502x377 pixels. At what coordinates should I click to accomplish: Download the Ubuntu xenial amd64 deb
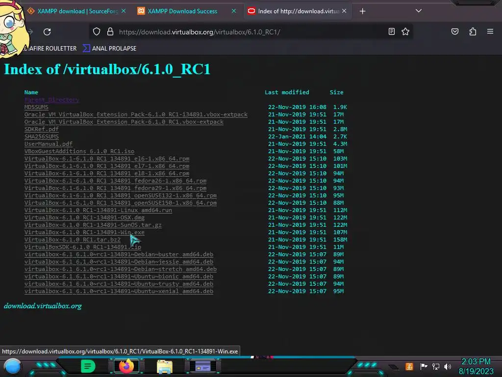click(119, 292)
